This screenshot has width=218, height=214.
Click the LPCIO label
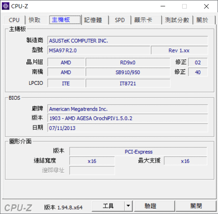(x=36, y=83)
